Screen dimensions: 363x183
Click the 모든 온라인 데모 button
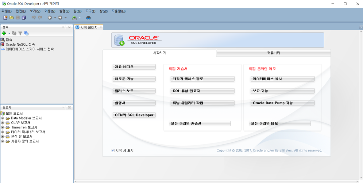click(280, 124)
